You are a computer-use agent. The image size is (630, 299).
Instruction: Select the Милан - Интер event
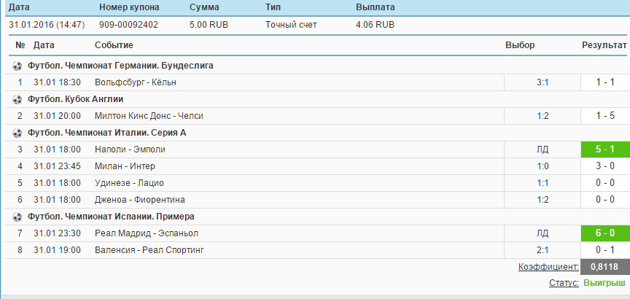coord(125,166)
